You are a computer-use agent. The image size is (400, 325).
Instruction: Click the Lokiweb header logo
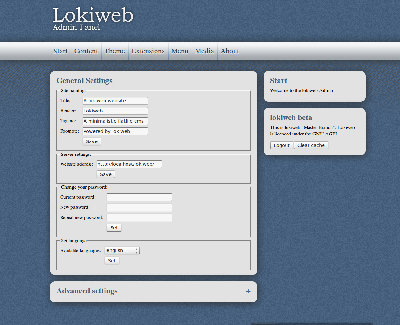point(93,14)
